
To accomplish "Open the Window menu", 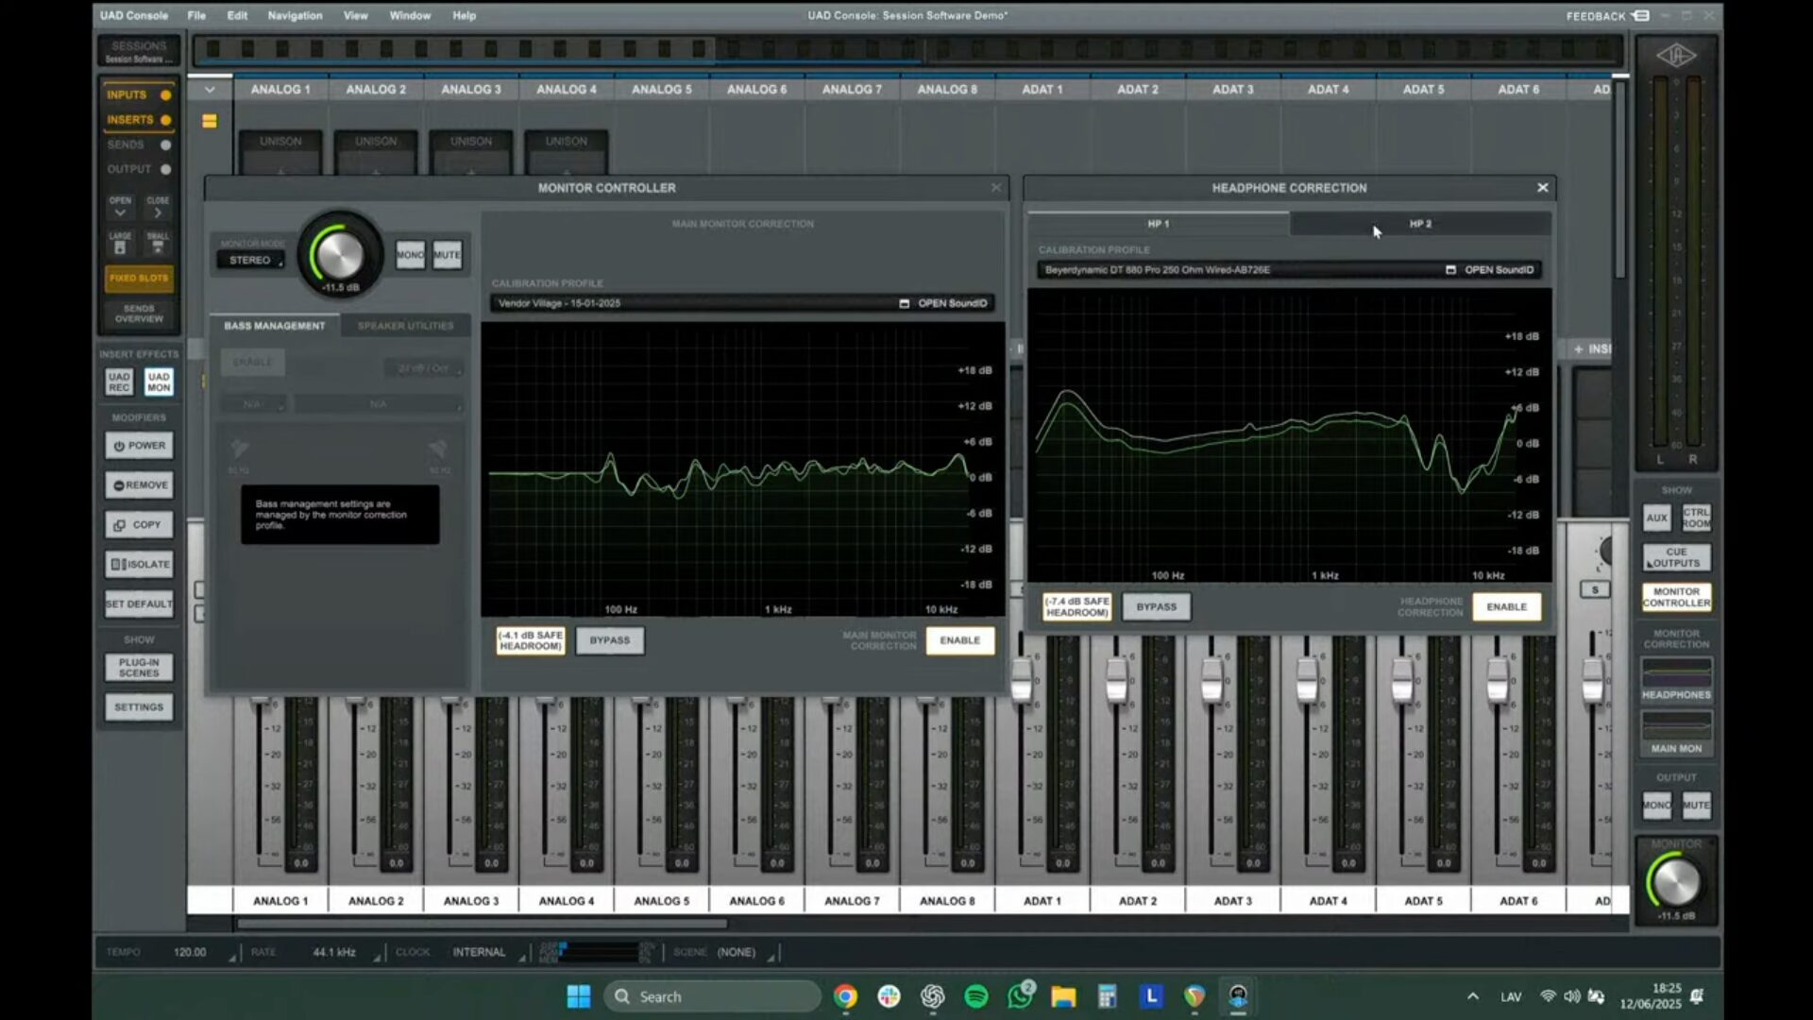I will [x=410, y=16].
